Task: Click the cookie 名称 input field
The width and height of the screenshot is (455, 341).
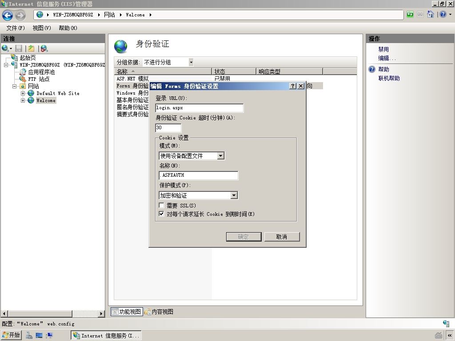Action: tap(199, 175)
